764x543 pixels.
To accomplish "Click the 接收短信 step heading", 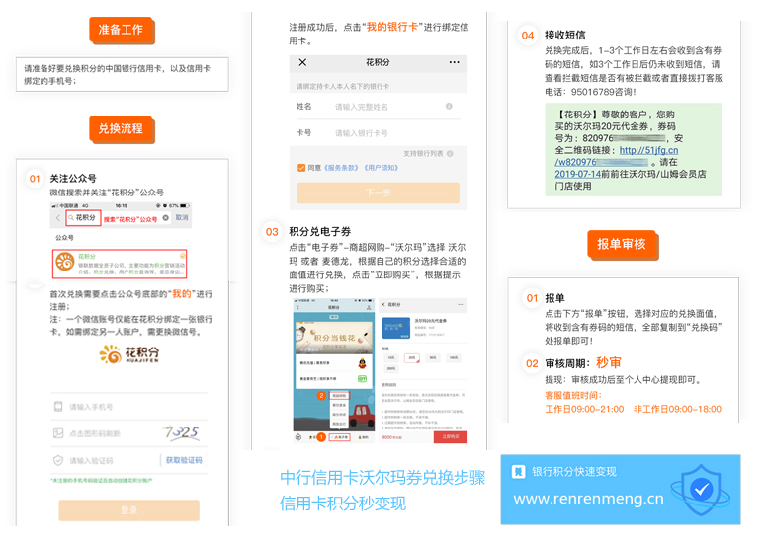I will pos(564,35).
